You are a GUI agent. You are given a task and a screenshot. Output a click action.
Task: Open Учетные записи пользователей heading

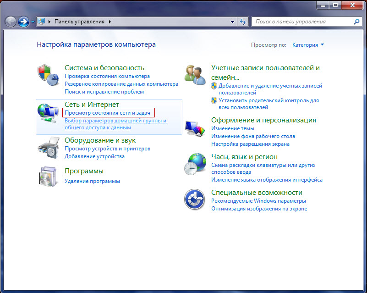[x=265, y=72]
